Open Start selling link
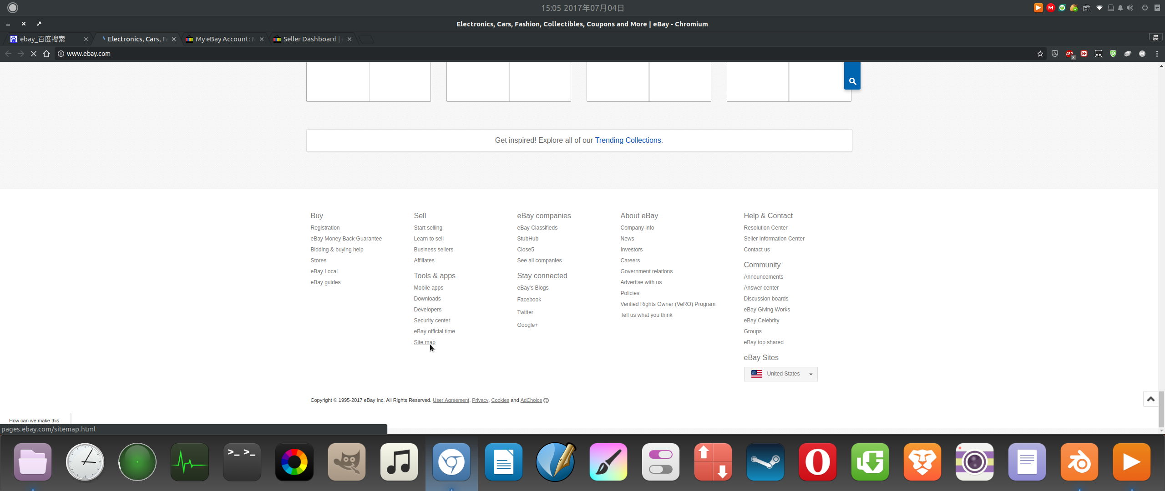The image size is (1165, 491). (428, 228)
